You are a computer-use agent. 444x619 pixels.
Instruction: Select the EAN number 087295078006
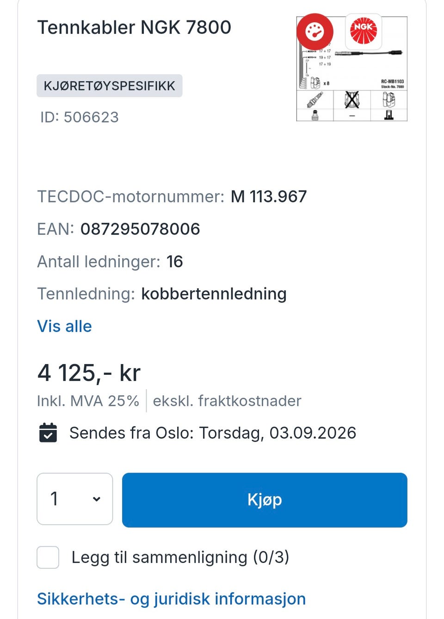pyautogui.click(x=140, y=229)
